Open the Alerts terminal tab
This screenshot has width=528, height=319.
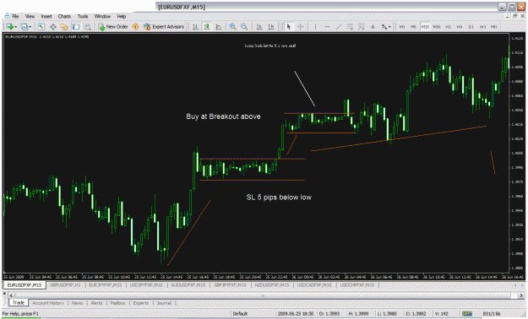coord(96,303)
